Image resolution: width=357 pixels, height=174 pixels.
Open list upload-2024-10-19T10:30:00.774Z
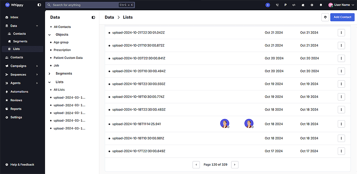pyautogui.click(x=138, y=97)
